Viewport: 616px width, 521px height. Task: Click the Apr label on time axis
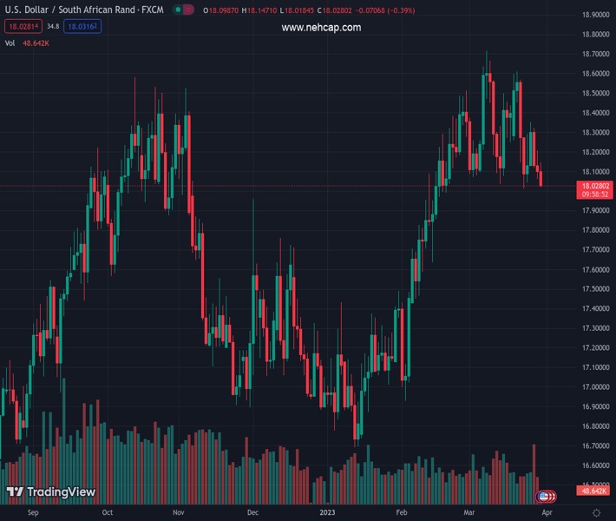(547, 512)
